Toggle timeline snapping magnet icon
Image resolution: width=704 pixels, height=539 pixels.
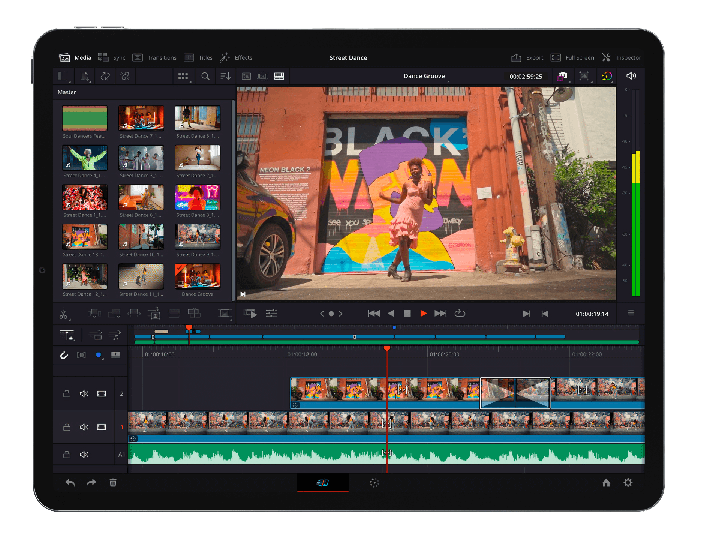click(x=64, y=355)
